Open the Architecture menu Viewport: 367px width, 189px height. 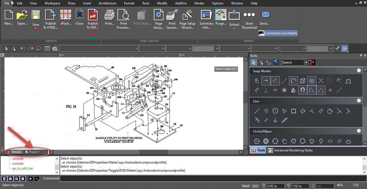(x=108, y=3)
